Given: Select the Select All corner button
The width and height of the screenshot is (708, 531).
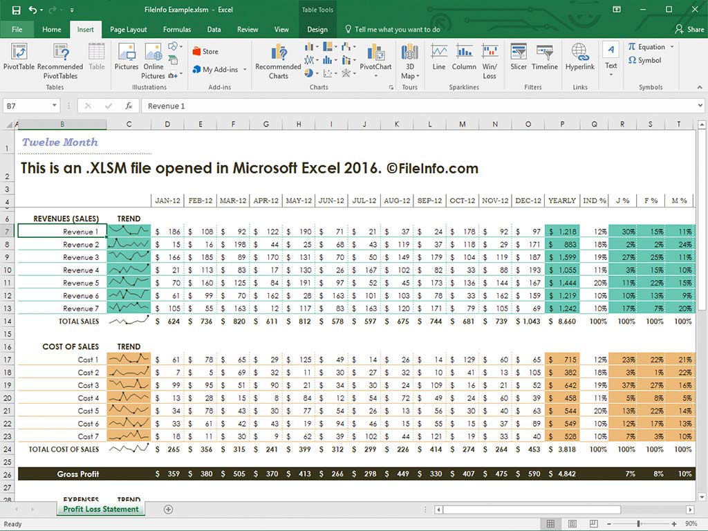Looking at the screenshot, I should click(7, 124).
